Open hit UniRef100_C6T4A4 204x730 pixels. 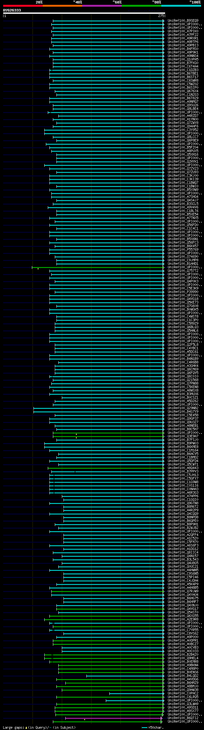[183, 66]
